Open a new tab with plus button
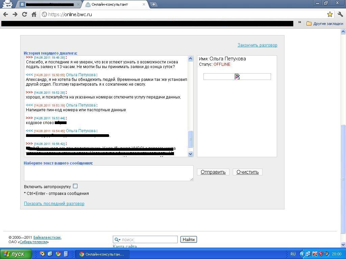 pos(153,4)
